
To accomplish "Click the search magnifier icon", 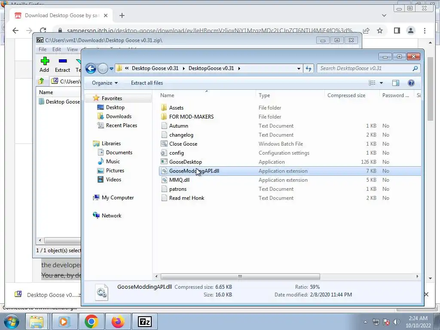I will (416, 68).
